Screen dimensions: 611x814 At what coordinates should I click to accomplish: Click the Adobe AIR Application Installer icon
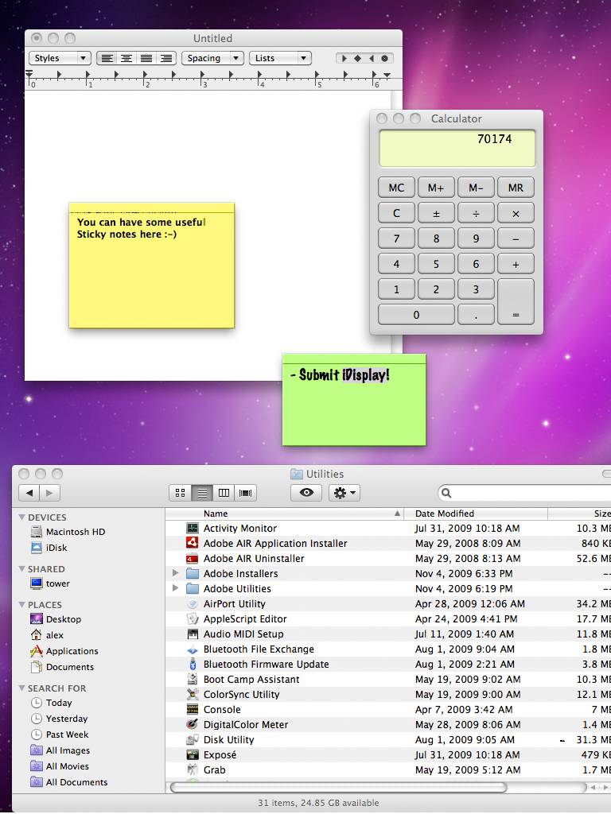pos(193,543)
